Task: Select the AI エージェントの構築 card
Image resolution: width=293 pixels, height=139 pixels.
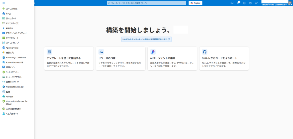Action: 172,58
